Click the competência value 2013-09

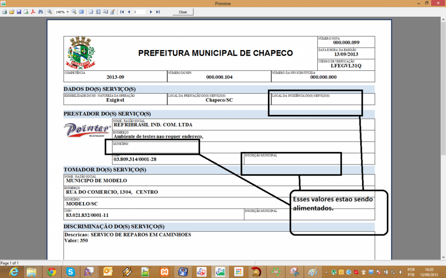tap(115, 77)
